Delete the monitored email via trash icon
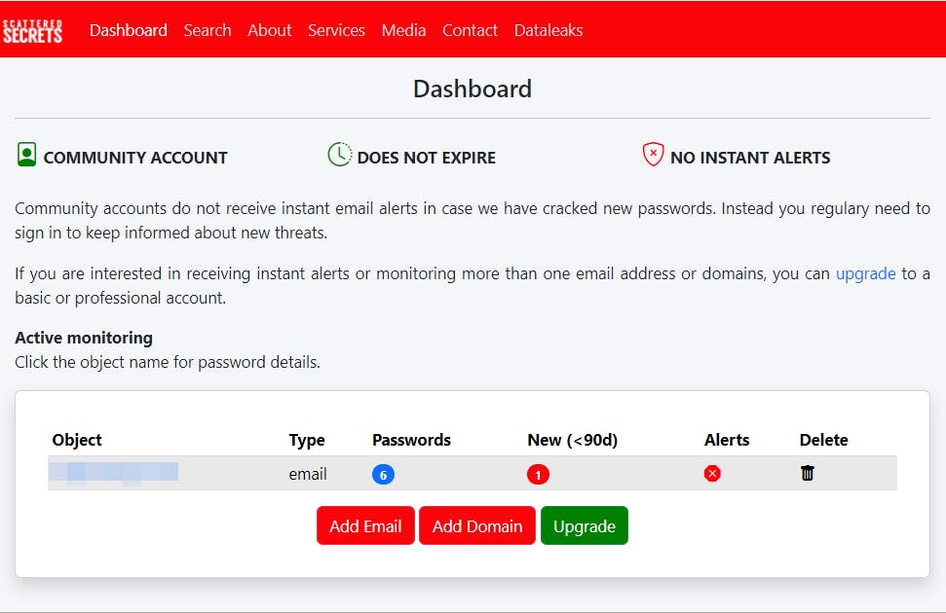946x613 pixels. tap(808, 474)
